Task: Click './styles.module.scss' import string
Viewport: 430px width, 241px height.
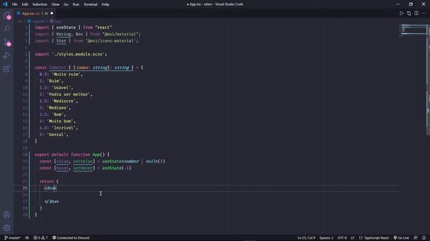Action: click(x=78, y=54)
